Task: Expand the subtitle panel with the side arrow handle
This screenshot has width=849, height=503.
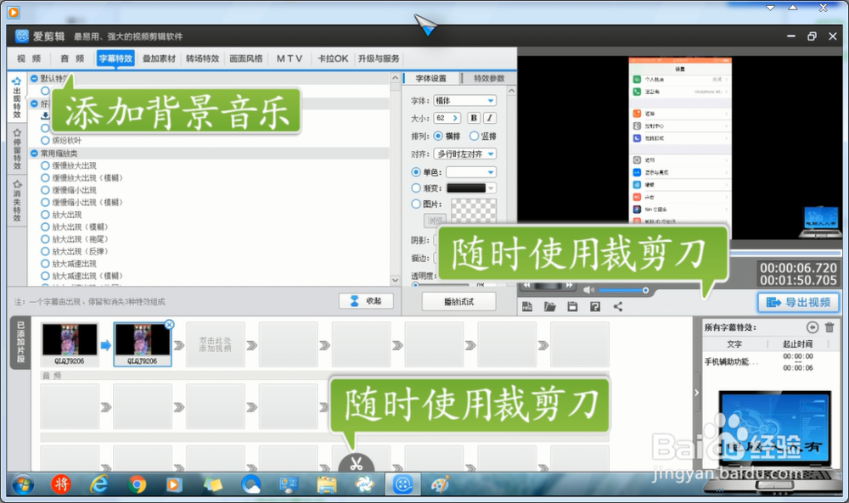Action: (x=697, y=393)
